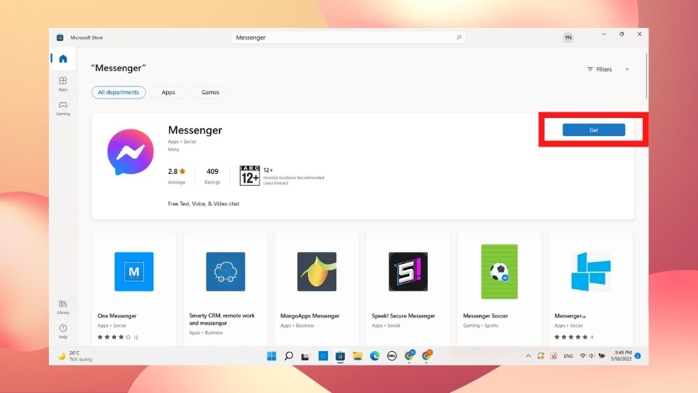Click the Microsoft Store title bar logo
The image size is (698, 393).
point(60,38)
